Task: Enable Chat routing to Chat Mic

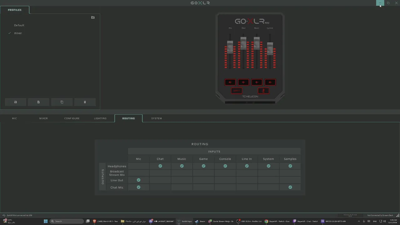Action: click(x=160, y=187)
